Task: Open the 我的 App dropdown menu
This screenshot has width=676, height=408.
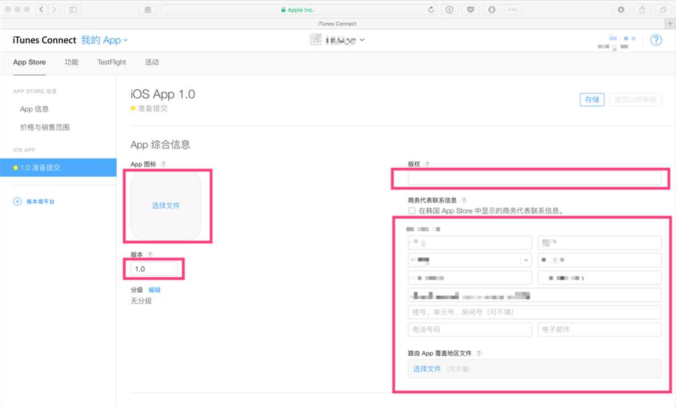Action: (x=104, y=40)
